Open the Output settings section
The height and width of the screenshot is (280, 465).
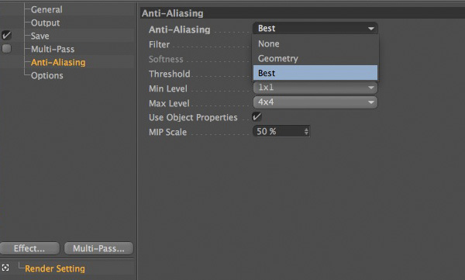pyautogui.click(x=46, y=22)
